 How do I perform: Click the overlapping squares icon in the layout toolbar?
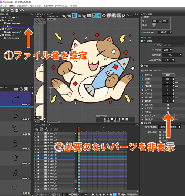[x=84, y=16]
